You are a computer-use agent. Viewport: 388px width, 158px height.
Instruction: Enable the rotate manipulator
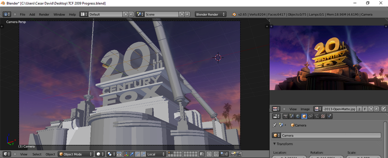point(137,154)
